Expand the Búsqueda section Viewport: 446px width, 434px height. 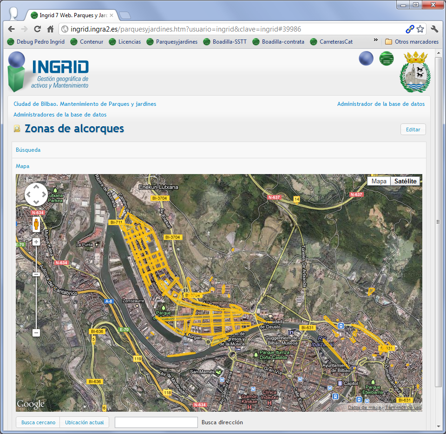28,150
